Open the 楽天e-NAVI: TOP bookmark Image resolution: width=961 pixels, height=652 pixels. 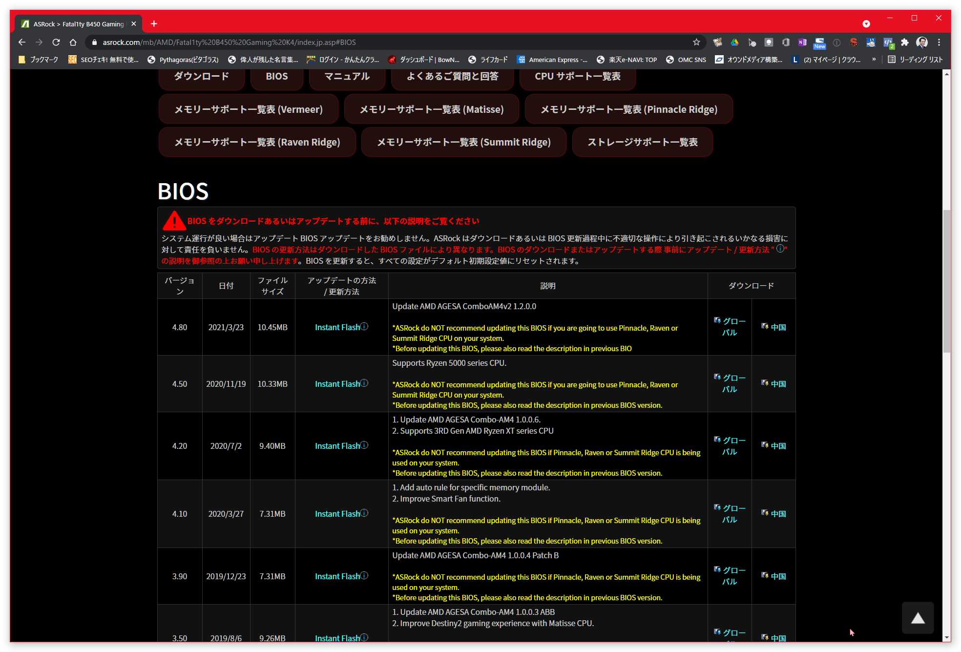tap(627, 59)
